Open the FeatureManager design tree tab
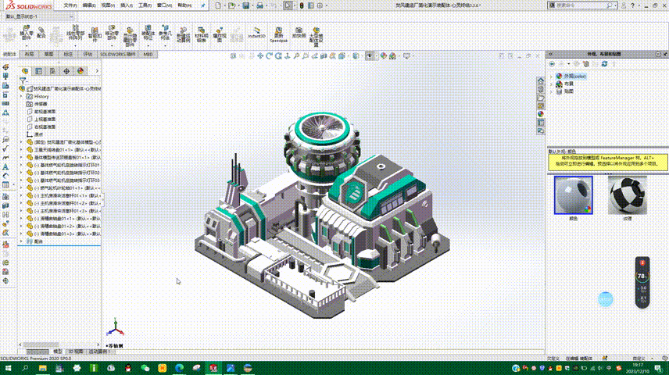Viewport: 669px width, 375px height. pyautogui.click(x=25, y=71)
